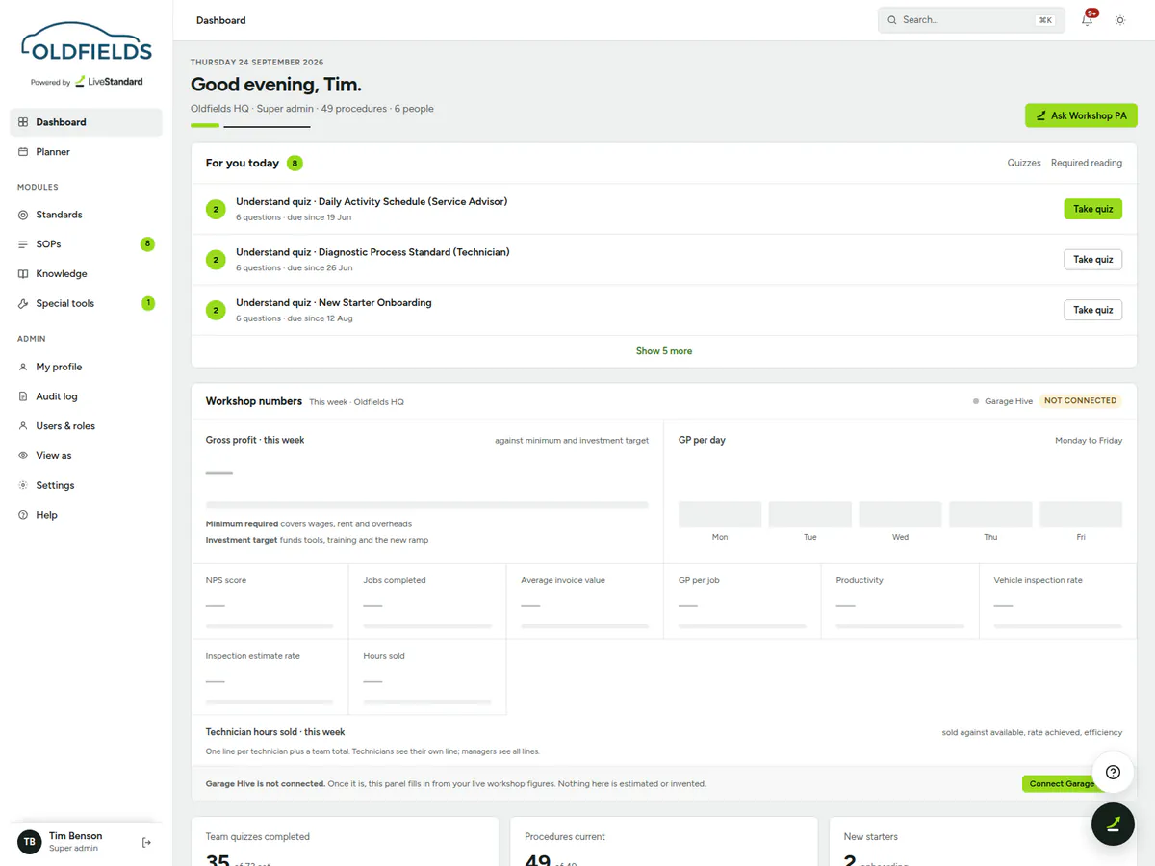Go to the Knowledge module
Image resolution: width=1155 pixels, height=866 pixels.
click(x=86, y=274)
